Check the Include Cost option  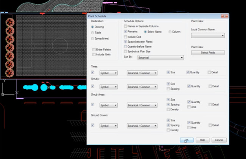[126, 37]
